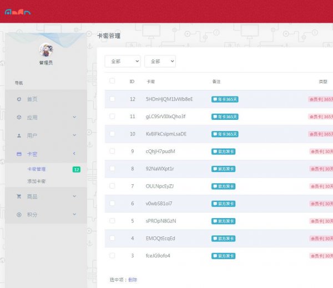Check the box for row ID 5
Screen dimensions: 333x288
coord(112,221)
